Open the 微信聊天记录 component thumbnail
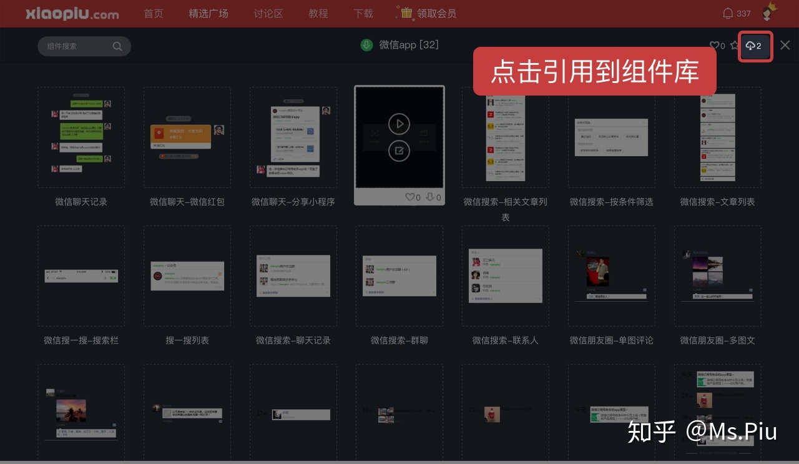 point(81,137)
